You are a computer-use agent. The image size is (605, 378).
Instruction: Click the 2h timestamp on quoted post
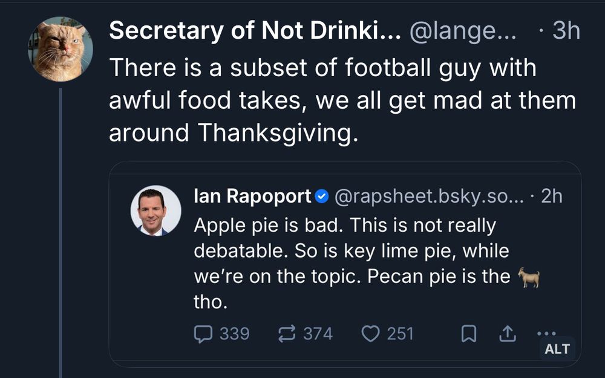pyautogui.click(x=551, y=196)
